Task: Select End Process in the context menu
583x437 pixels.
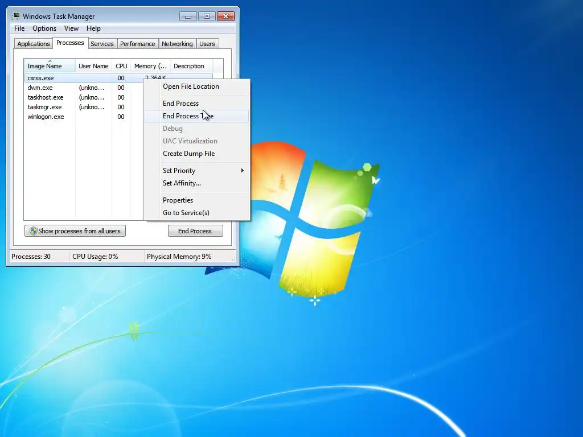Action: [196, 104]
